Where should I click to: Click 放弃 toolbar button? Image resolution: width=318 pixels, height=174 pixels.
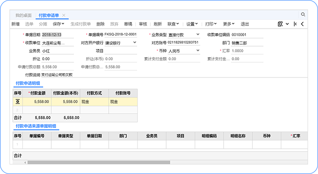point(114,24)
